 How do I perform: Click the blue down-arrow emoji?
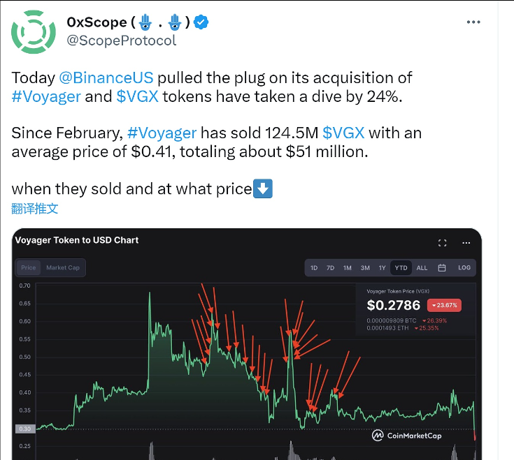tap(262, 188)
